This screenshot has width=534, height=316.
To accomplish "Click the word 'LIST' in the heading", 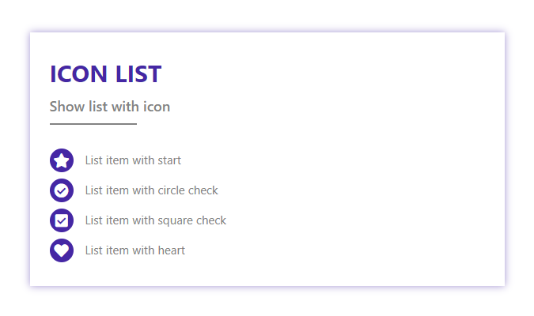I will pyautogui.click(x=138, y=73).
